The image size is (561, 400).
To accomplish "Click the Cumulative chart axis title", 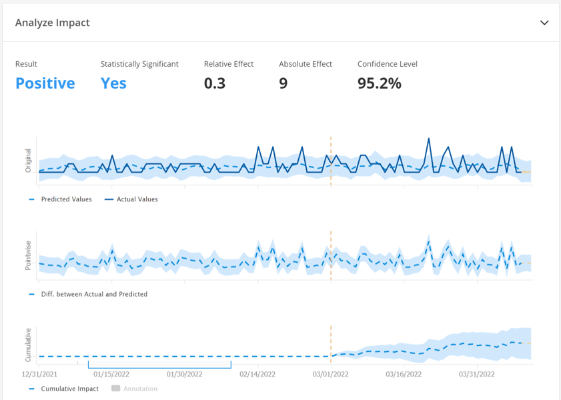I will pyautogui.click(x=28, y=345).
